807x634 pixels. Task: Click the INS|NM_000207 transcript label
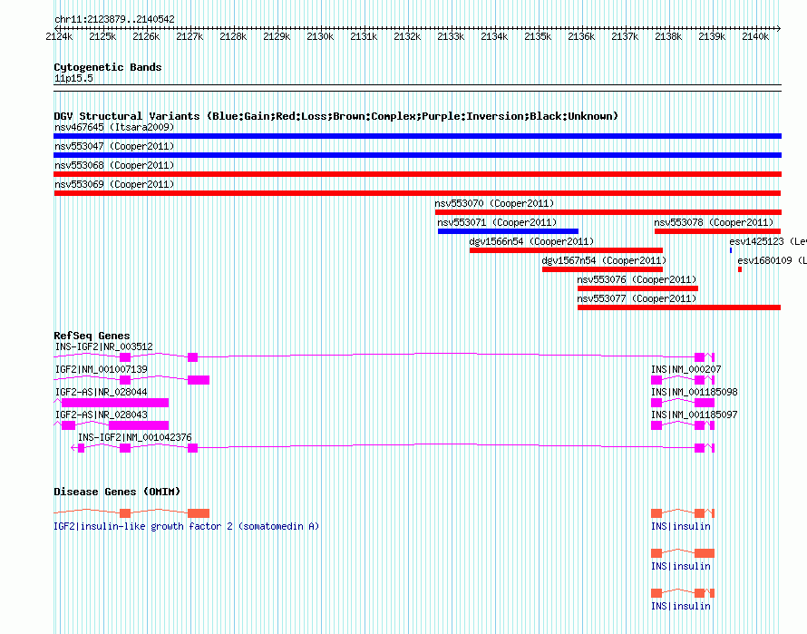tap(686, 369)
